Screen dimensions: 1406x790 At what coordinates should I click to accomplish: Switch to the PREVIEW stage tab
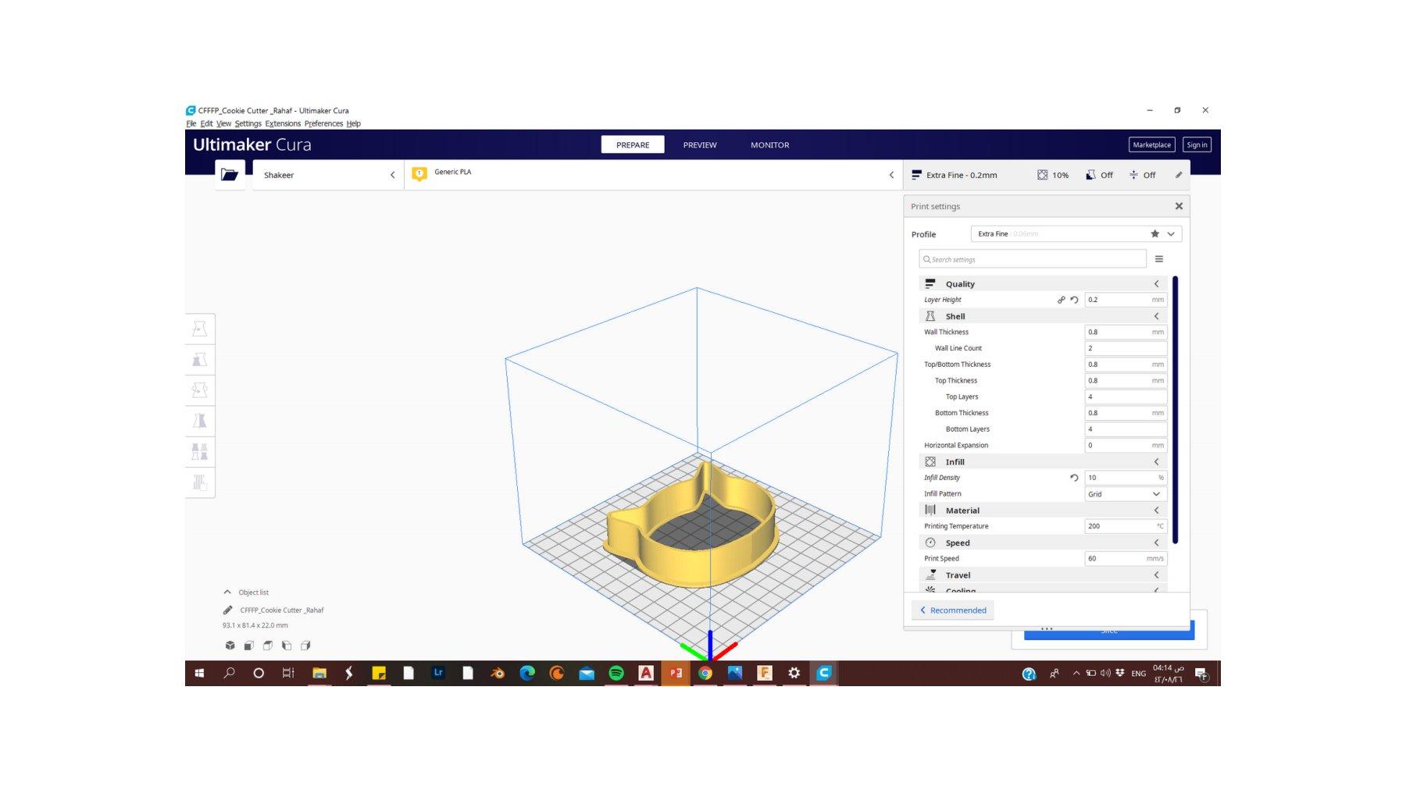700,145
